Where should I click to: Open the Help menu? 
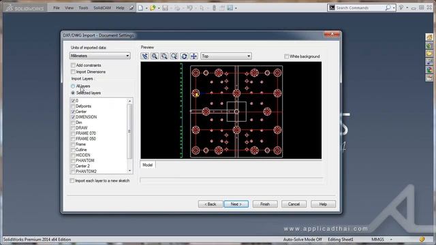[x=120, y=7]
